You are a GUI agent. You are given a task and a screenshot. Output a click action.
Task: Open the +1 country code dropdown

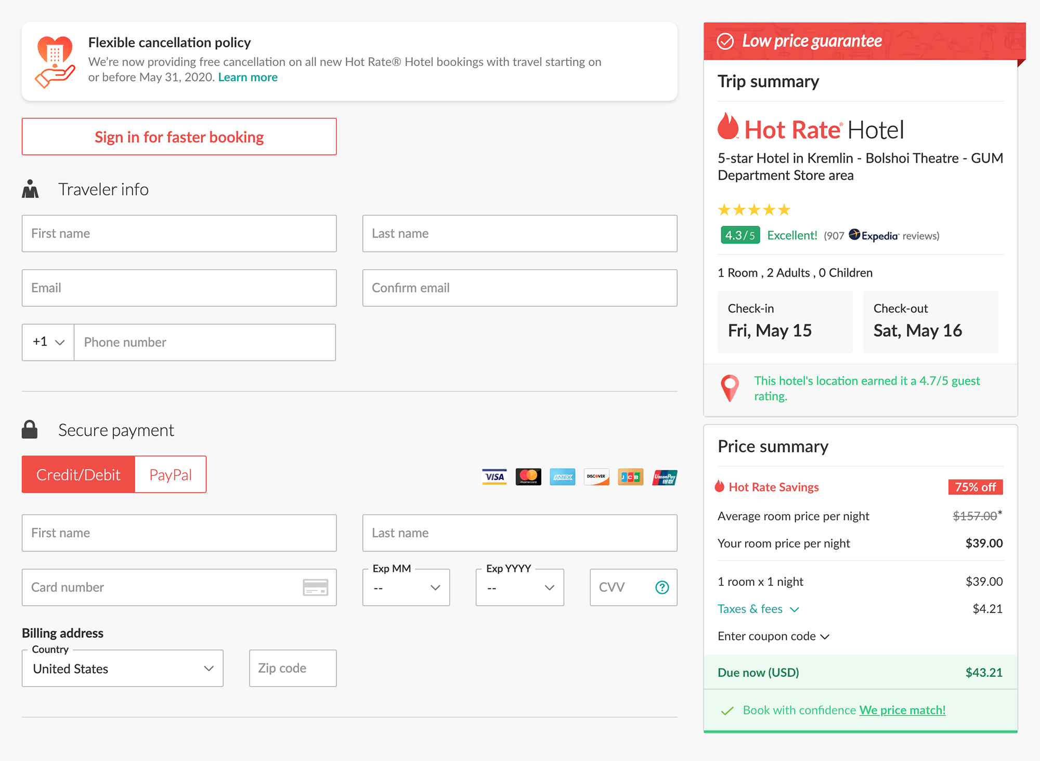[x=48, y=342]
